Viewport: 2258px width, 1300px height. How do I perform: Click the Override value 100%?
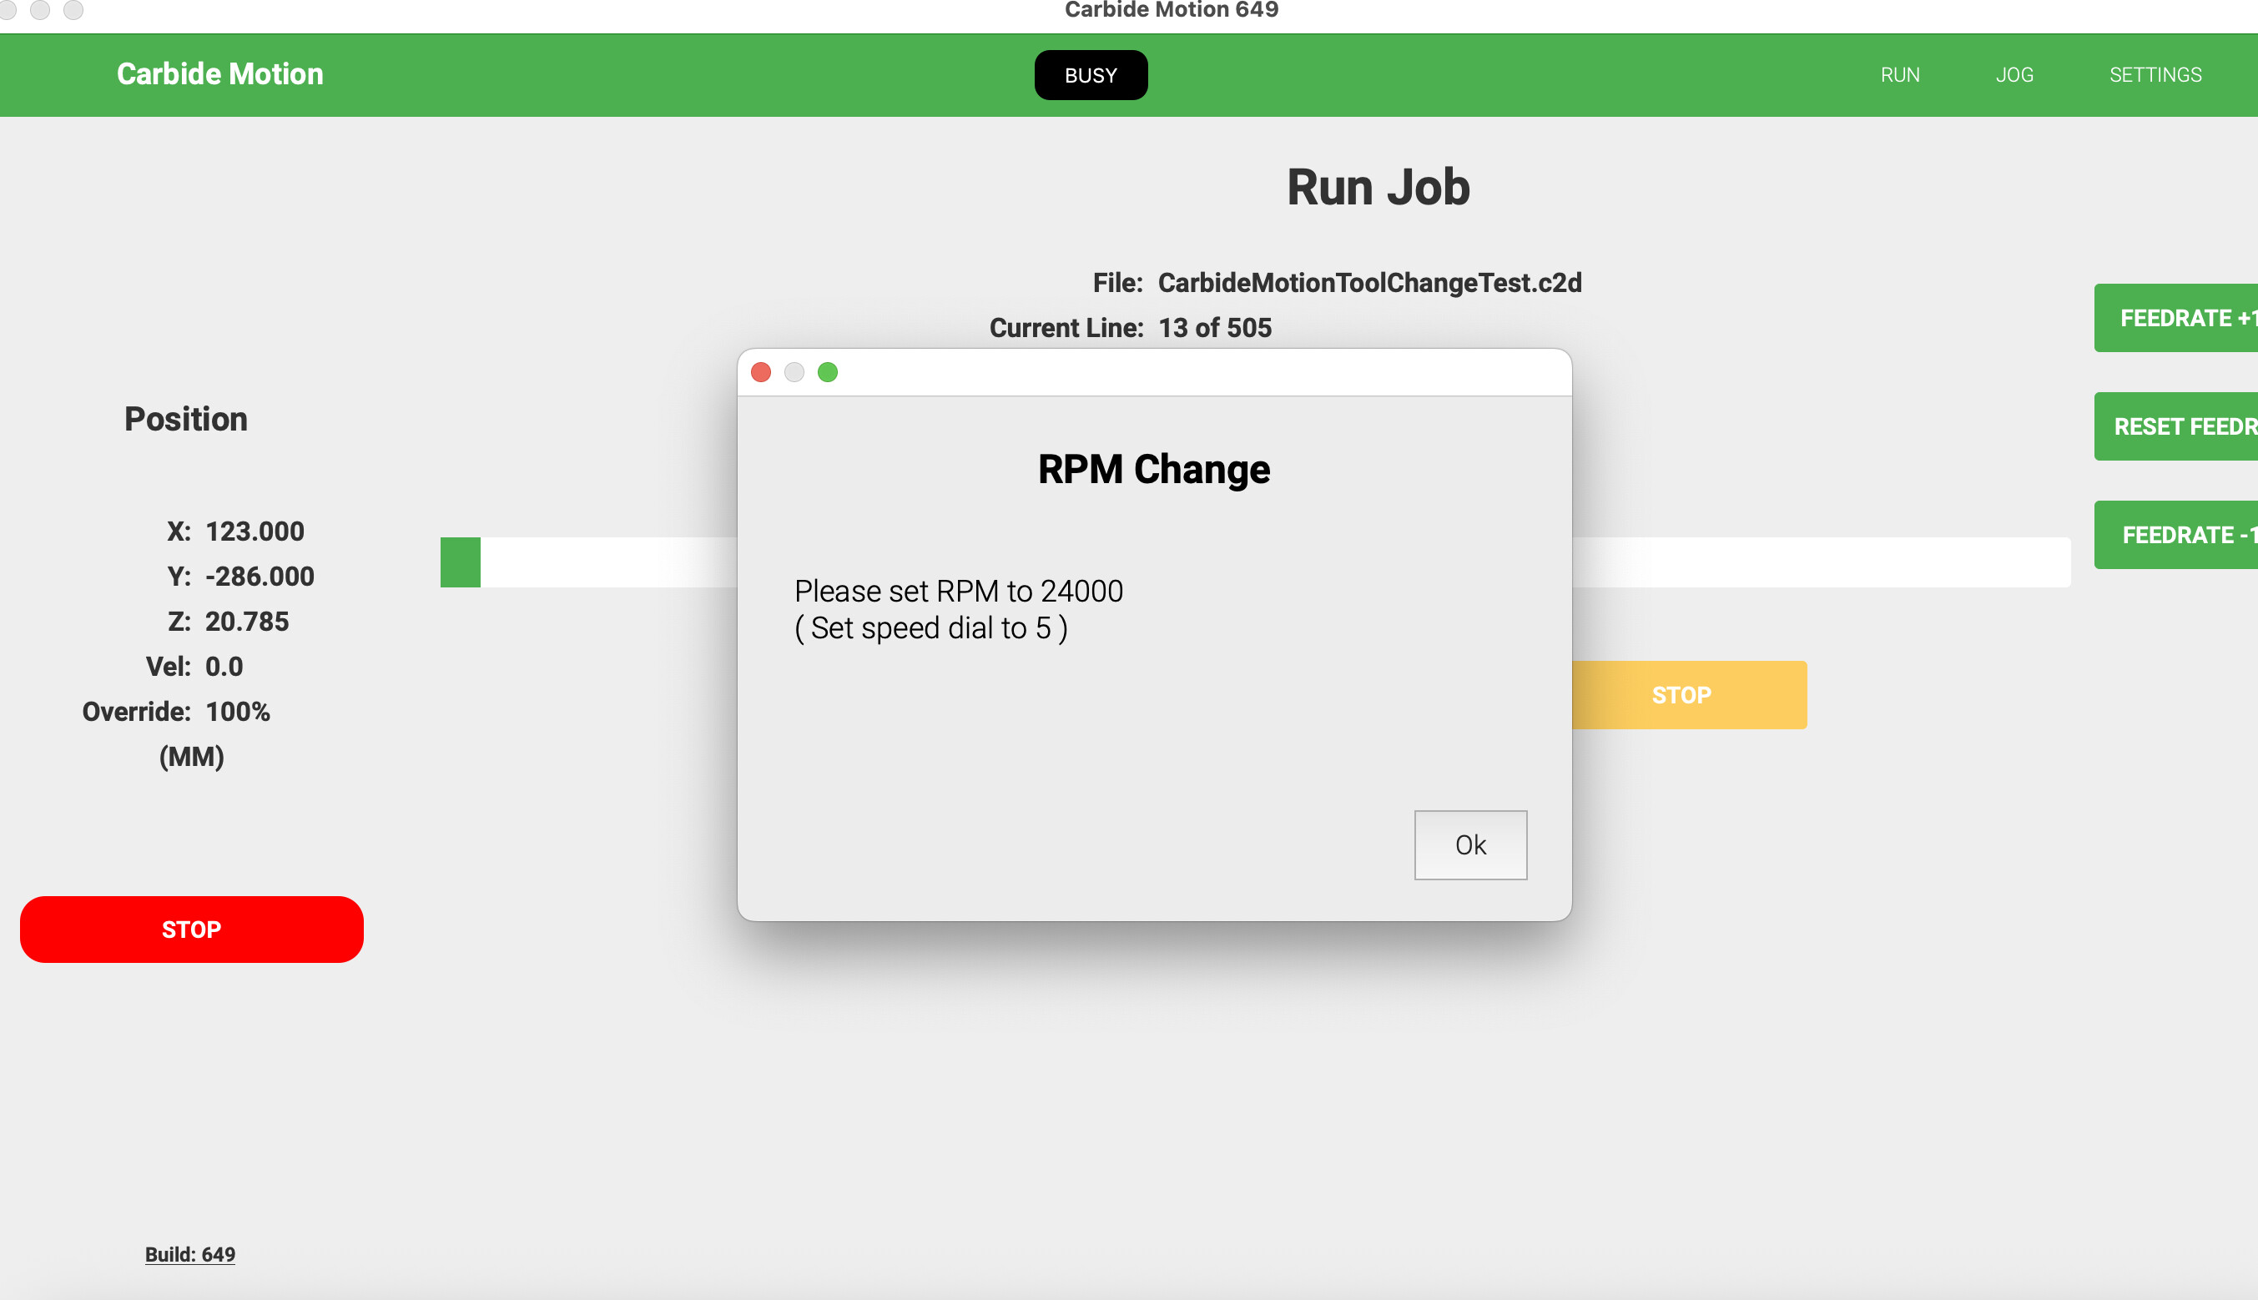click(237, 712)
